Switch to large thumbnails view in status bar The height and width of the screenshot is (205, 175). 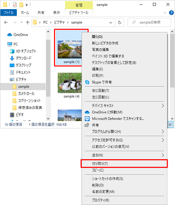170,125
